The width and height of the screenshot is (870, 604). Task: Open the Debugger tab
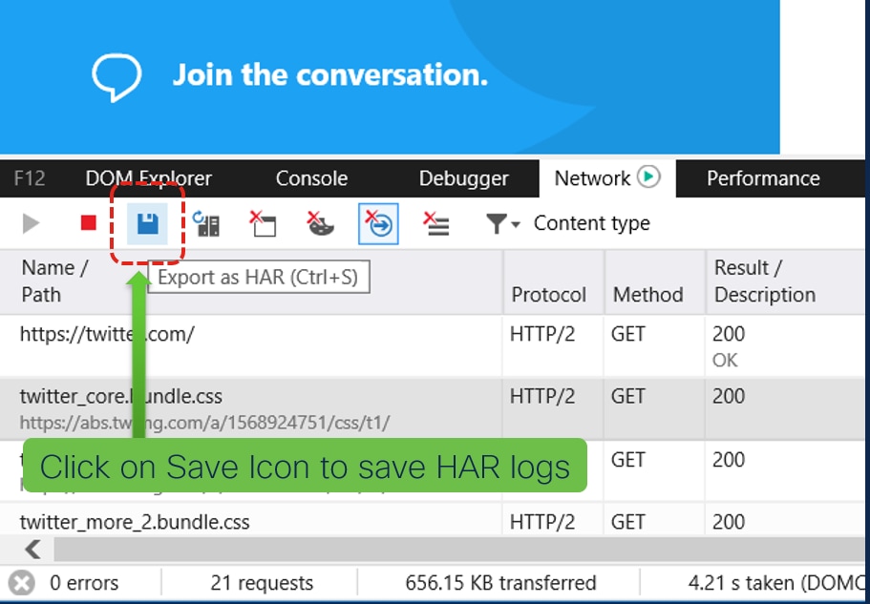[x=464, y=178]
